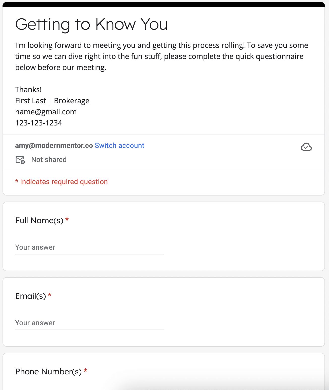Image resolution: width=329 pixels, height=390 pixels.
Task: Click the Switch account link
Action: pyautogui.click(x=119, y=146)
